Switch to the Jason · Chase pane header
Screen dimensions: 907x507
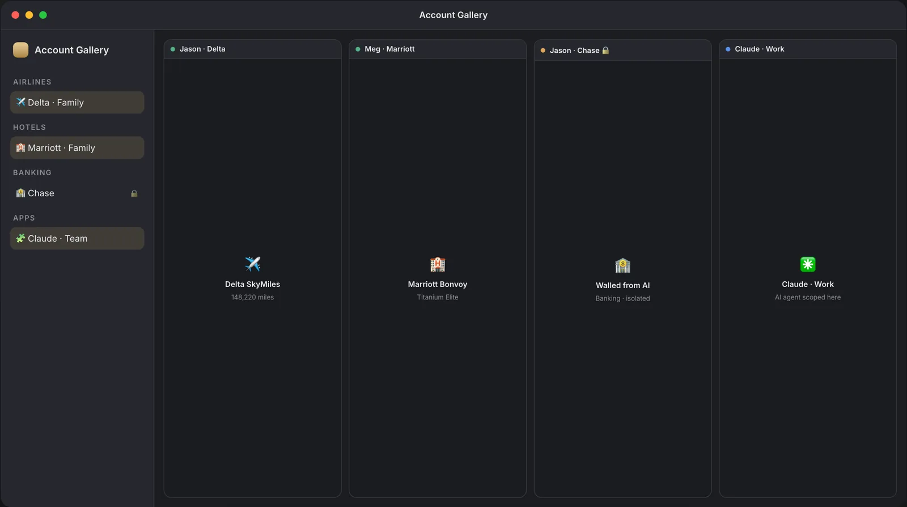[x=622, y=50]
